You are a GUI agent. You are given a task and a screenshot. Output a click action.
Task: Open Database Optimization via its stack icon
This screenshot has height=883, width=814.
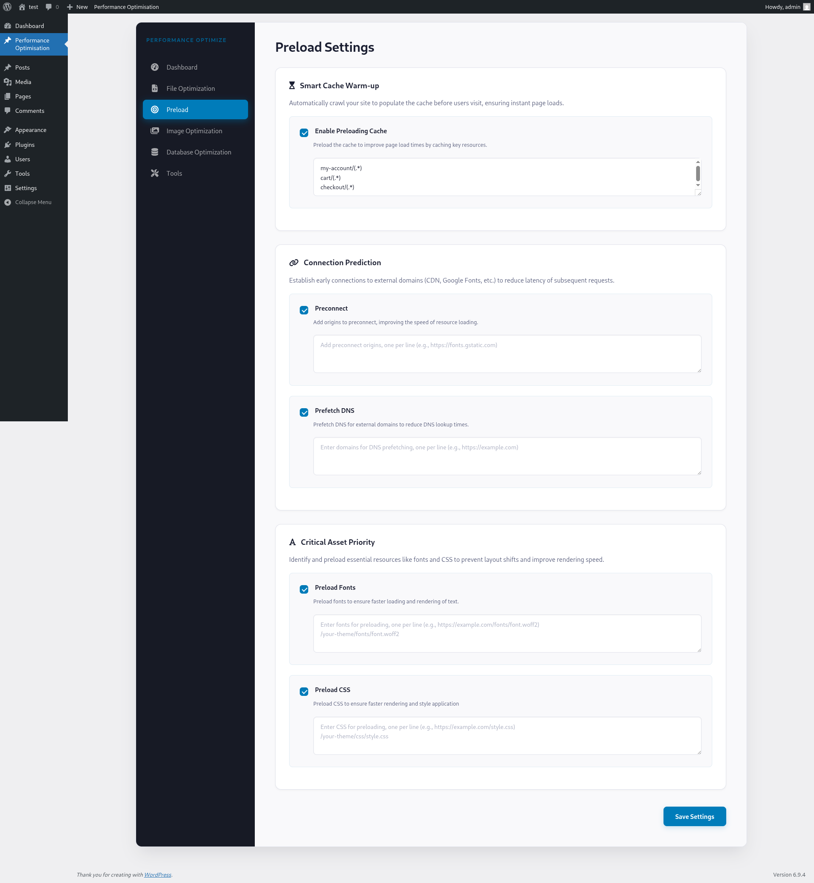[155, 151]
